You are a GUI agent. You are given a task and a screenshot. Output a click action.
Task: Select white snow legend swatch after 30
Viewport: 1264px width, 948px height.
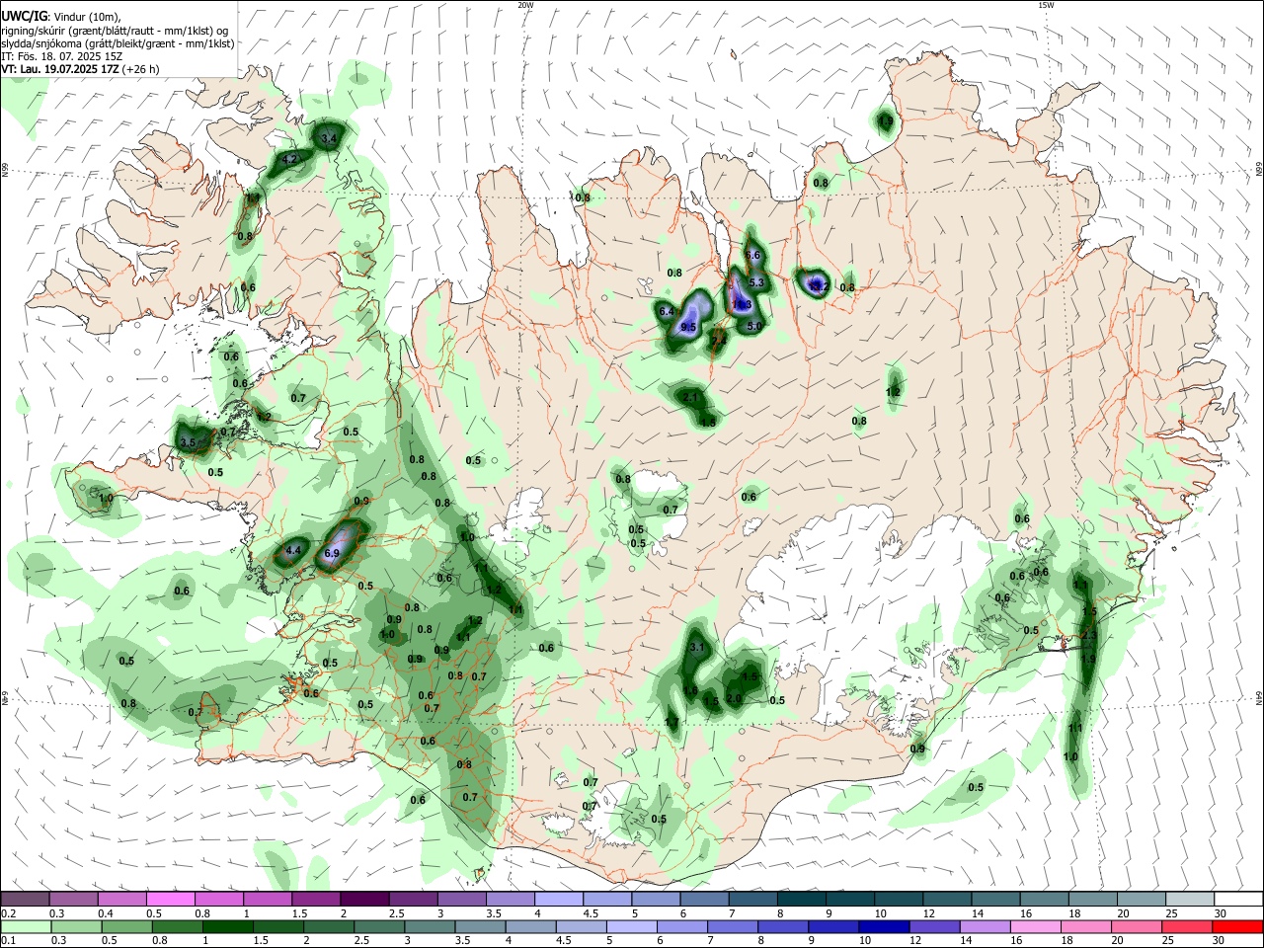1238,900
